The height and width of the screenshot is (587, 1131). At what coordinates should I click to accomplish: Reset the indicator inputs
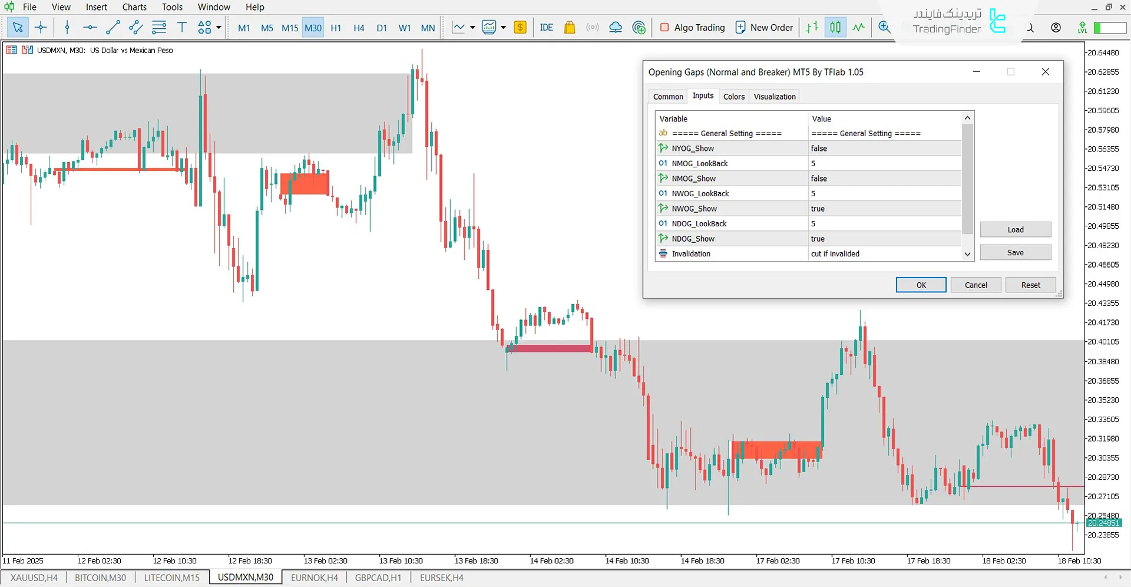[1030, 285]
